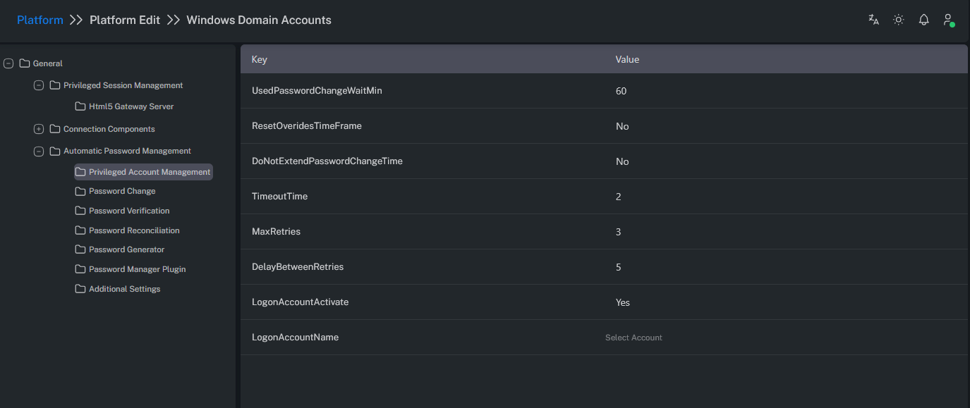Click the language translate icon

[x=873, y=20]
